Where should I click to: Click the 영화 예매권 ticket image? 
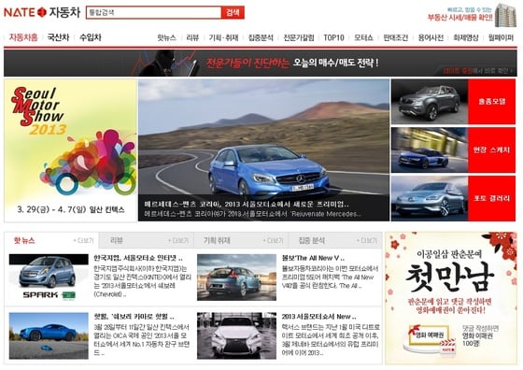[x=430, y=339]
